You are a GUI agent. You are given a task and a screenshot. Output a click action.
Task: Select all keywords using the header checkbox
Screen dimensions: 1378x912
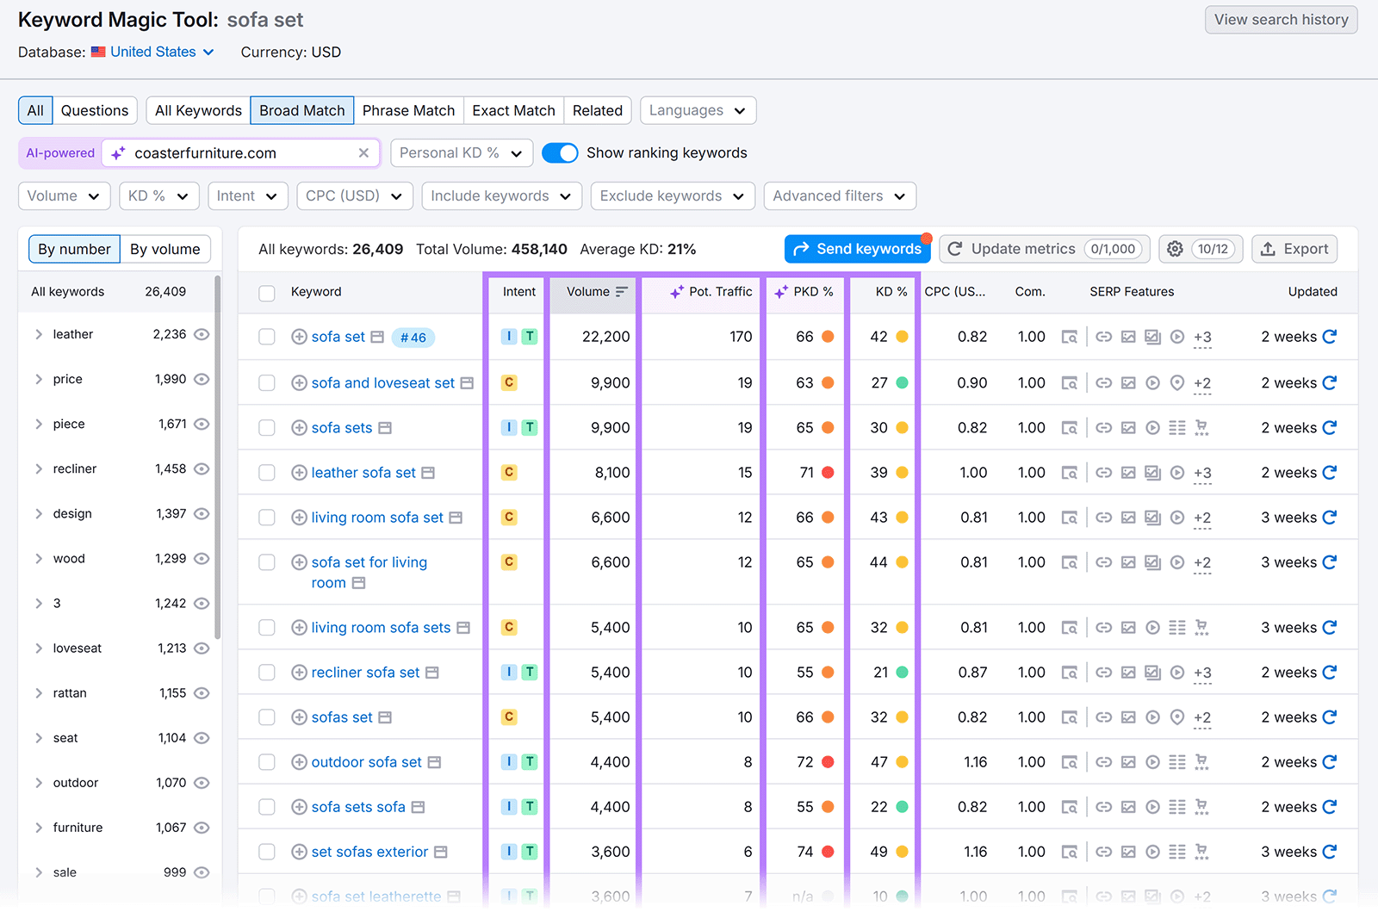(x=267, y=293)
